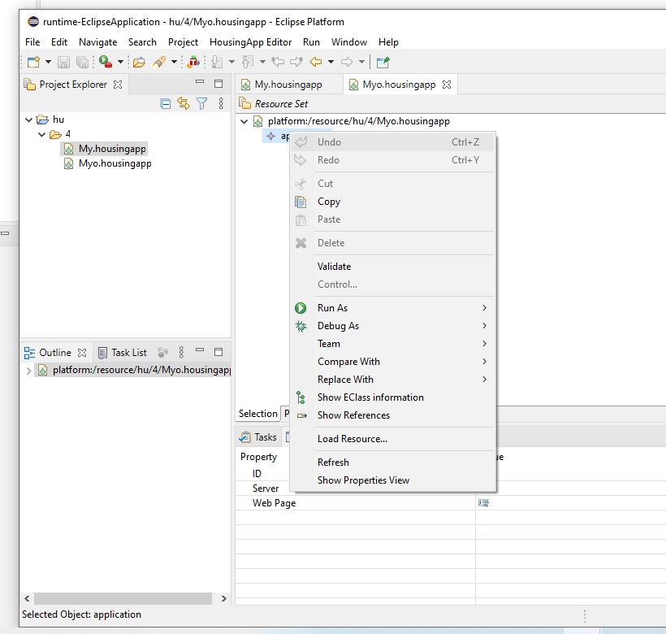The image size is (666, 634).
Task: Click the Outline horizontal scrollbar thumb
Action: pos(123,599)
